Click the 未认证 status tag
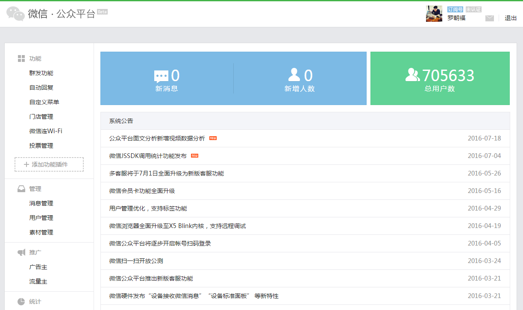 [x=473, y=9]
